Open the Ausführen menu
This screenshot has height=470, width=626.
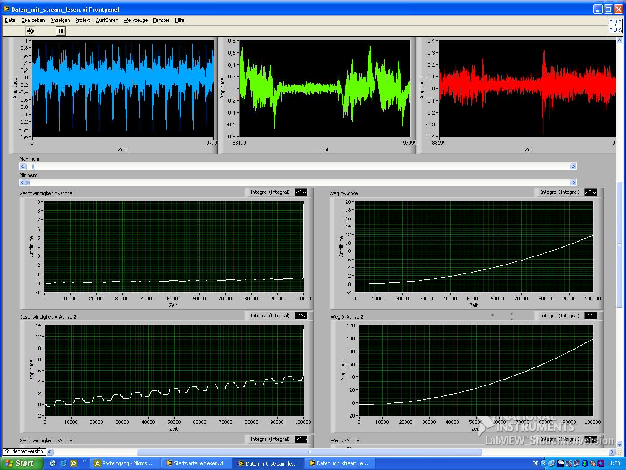(107, 20)
